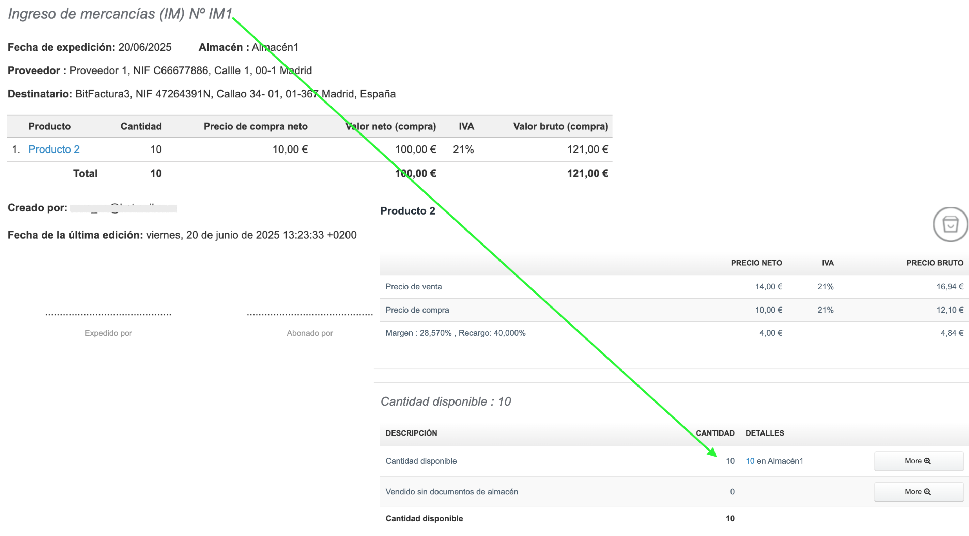969x536 pixels.
Task: Open the Producto 2 link in the table
Action: coord(54,149)
